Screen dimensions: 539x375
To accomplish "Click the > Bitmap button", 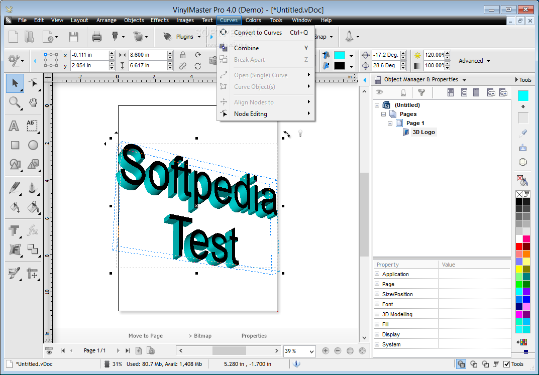I will pos(200,336).
